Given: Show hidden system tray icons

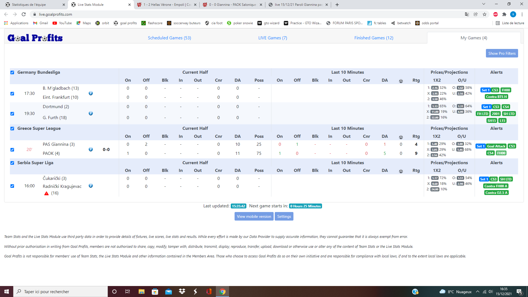Looking at the screenshot, I should pos(478,291).
